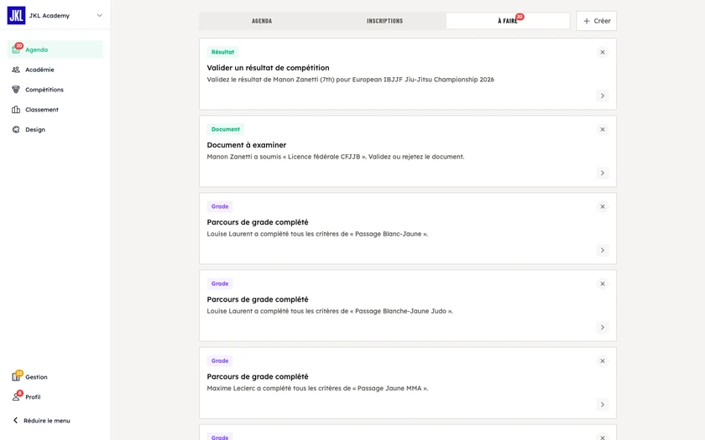Click the Académie people icon
The height and width of the screenshot is (440, 705).
click(x=16, y=70)
